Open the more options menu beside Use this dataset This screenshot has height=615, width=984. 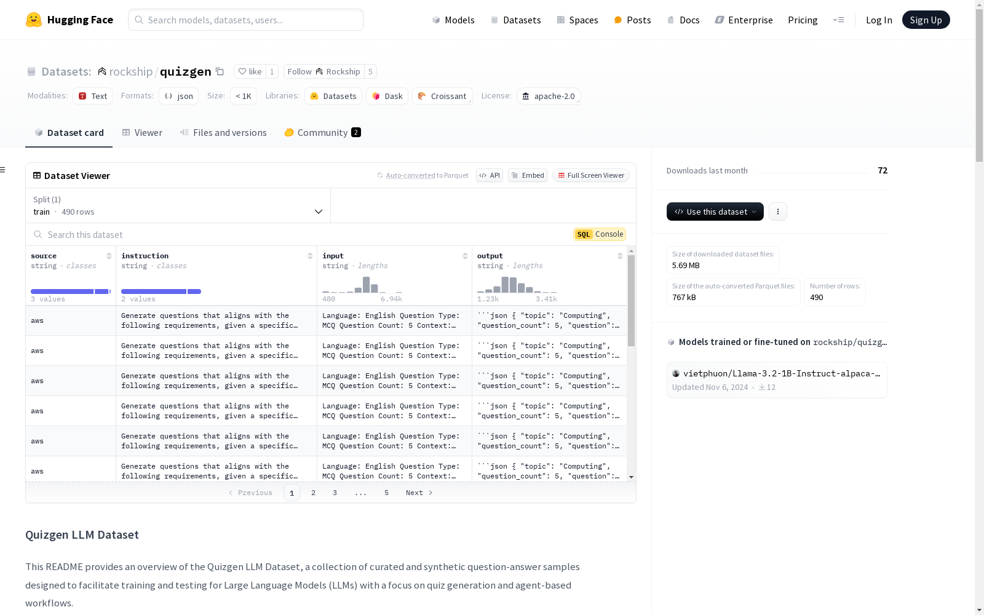point(778,212)
